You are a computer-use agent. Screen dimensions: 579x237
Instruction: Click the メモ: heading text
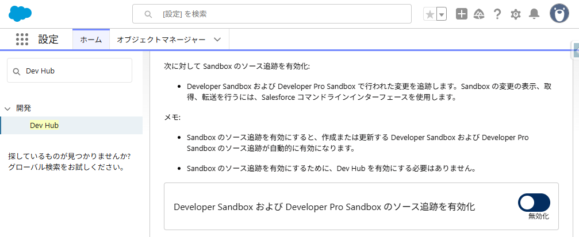172,117
